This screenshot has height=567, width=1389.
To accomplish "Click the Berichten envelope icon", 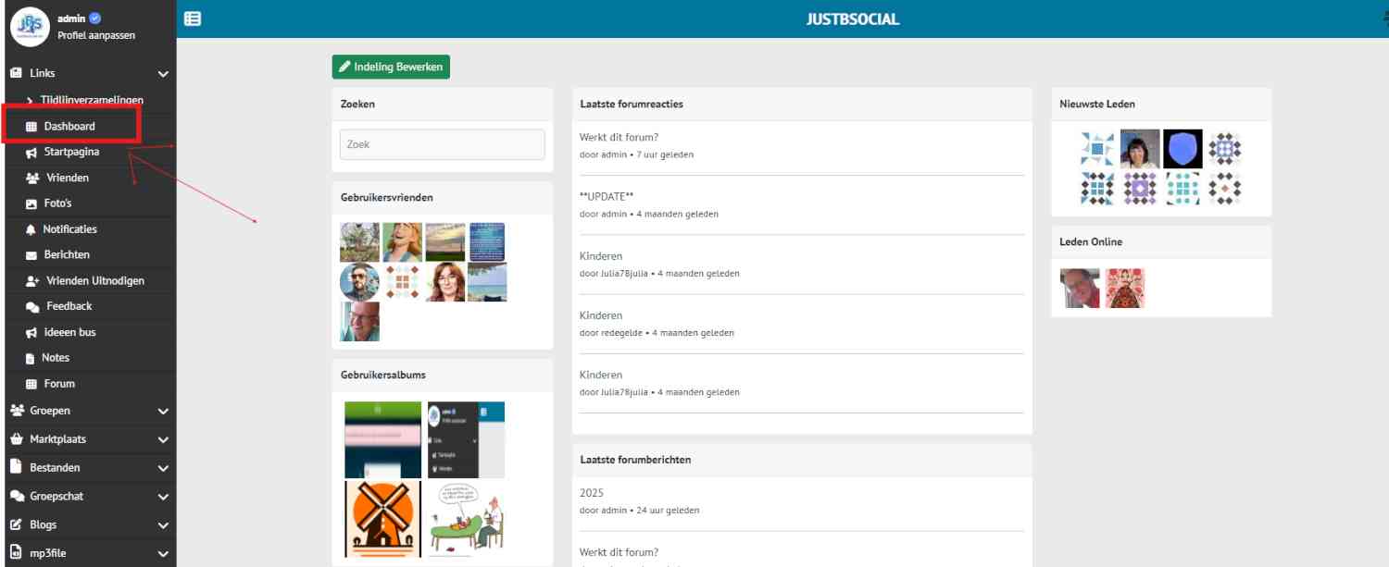I will click(31, 255).
